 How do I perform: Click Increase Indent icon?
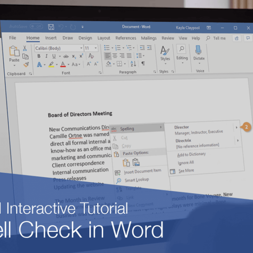click(x=149, y=47)
